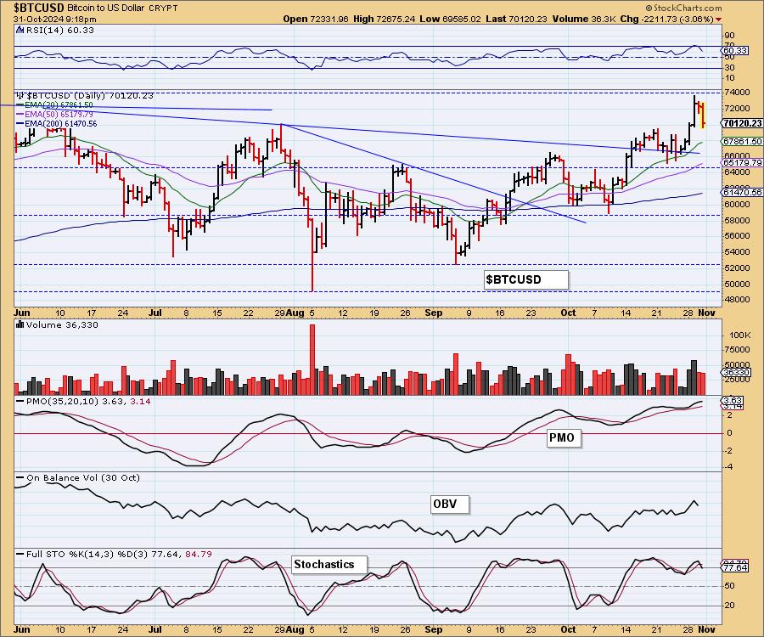Click the line marker before Full STO label

pyautogui.click(x=20, y=554)
